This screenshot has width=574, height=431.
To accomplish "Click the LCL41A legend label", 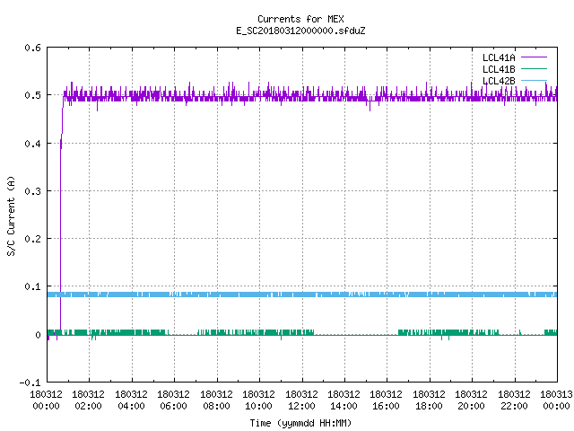I will [x=499, y=57].
